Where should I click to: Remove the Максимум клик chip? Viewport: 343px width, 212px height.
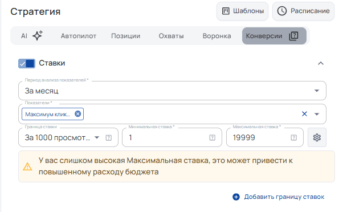(77, 114)
